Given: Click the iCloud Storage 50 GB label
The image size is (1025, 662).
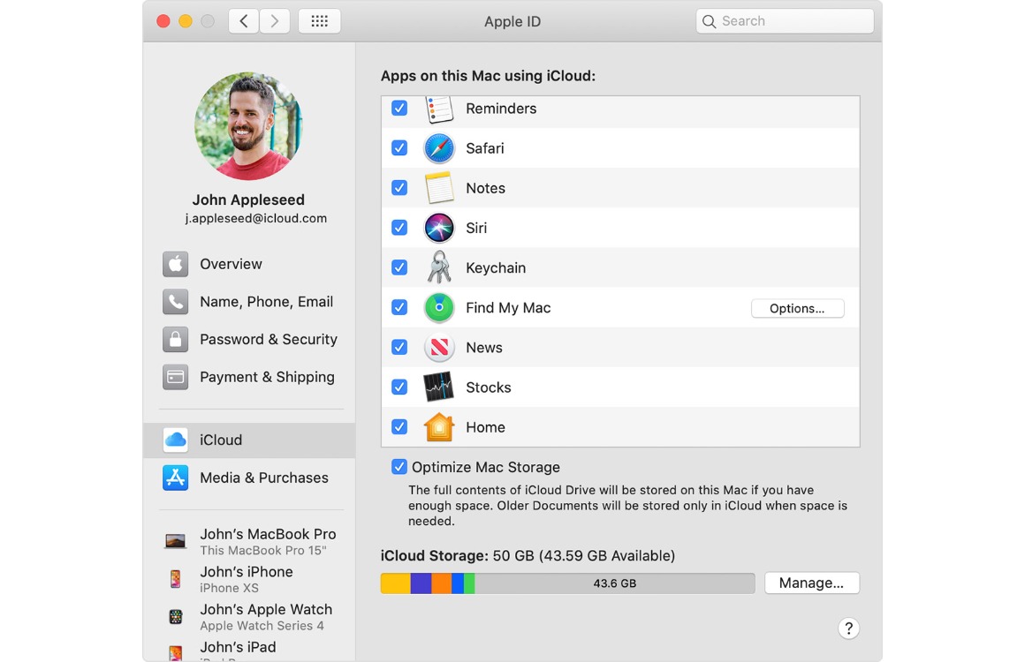Looking at the screenshot, I should coord(528,555).
